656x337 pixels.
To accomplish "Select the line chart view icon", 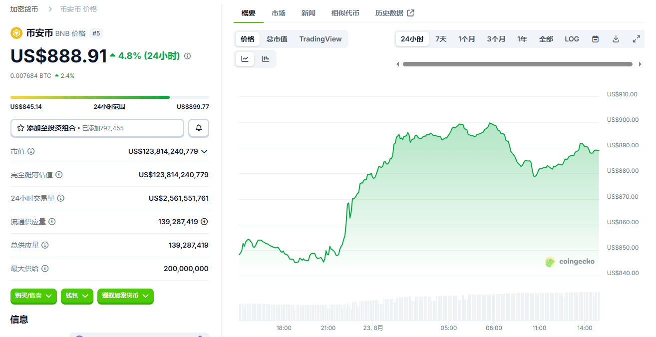I will pos(245,59).
